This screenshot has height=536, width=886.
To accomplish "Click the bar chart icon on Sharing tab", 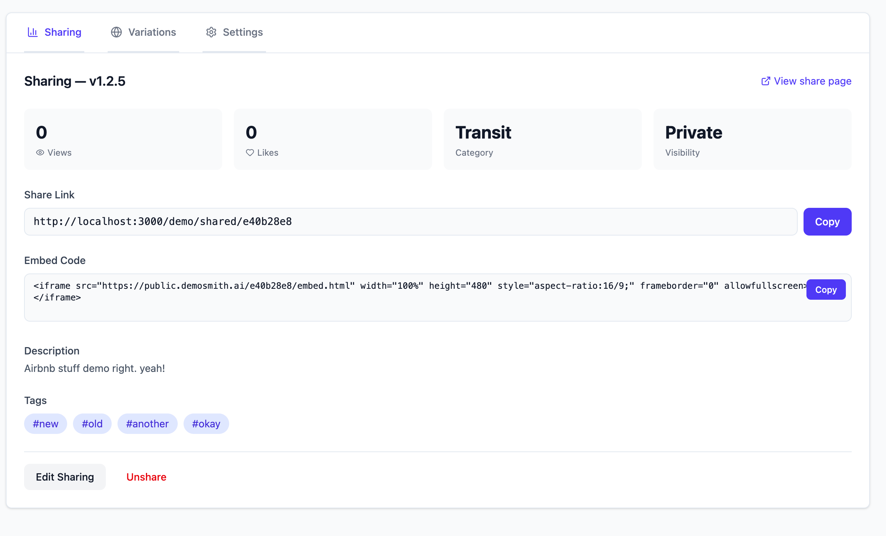I will tap(32, 32).
